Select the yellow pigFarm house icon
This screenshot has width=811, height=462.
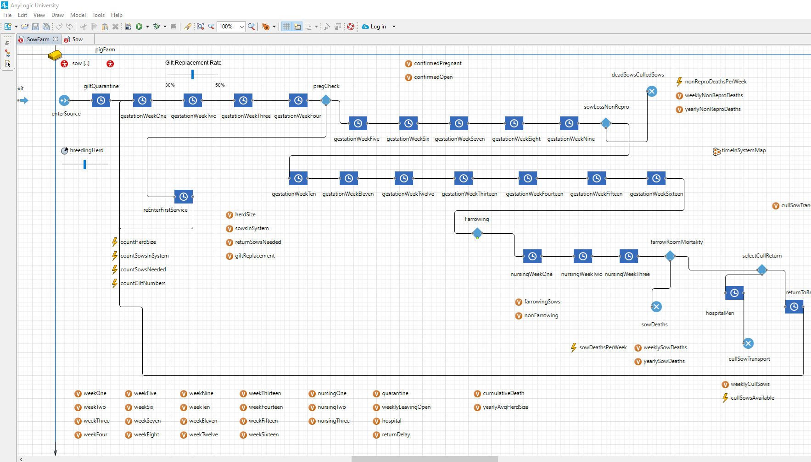coord(55,55)
